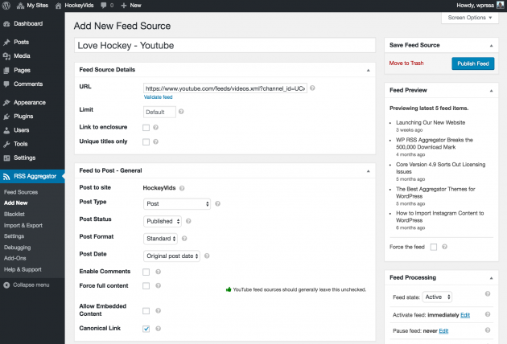The height and width of the screenshot is (344, 507).
Task: Click the help icon beside the URL field
Action: click(312, 88)
